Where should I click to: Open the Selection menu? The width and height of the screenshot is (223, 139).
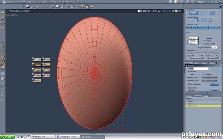click(x=32, y=2)
